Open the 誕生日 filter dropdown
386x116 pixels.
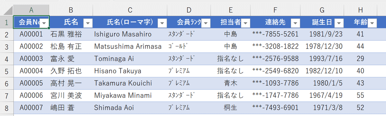click(339, 23)
